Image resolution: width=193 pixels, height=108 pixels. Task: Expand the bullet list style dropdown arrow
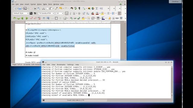(111, 13)
